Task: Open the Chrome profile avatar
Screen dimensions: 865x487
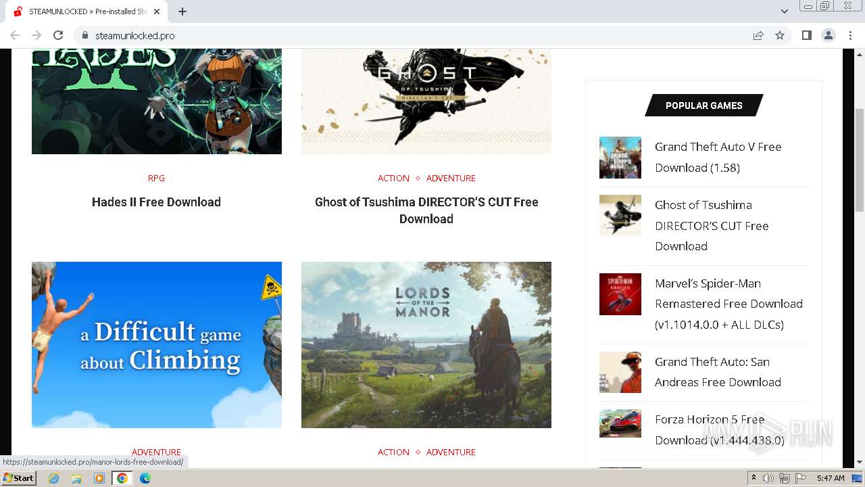Action: click(x=829, y=35)
